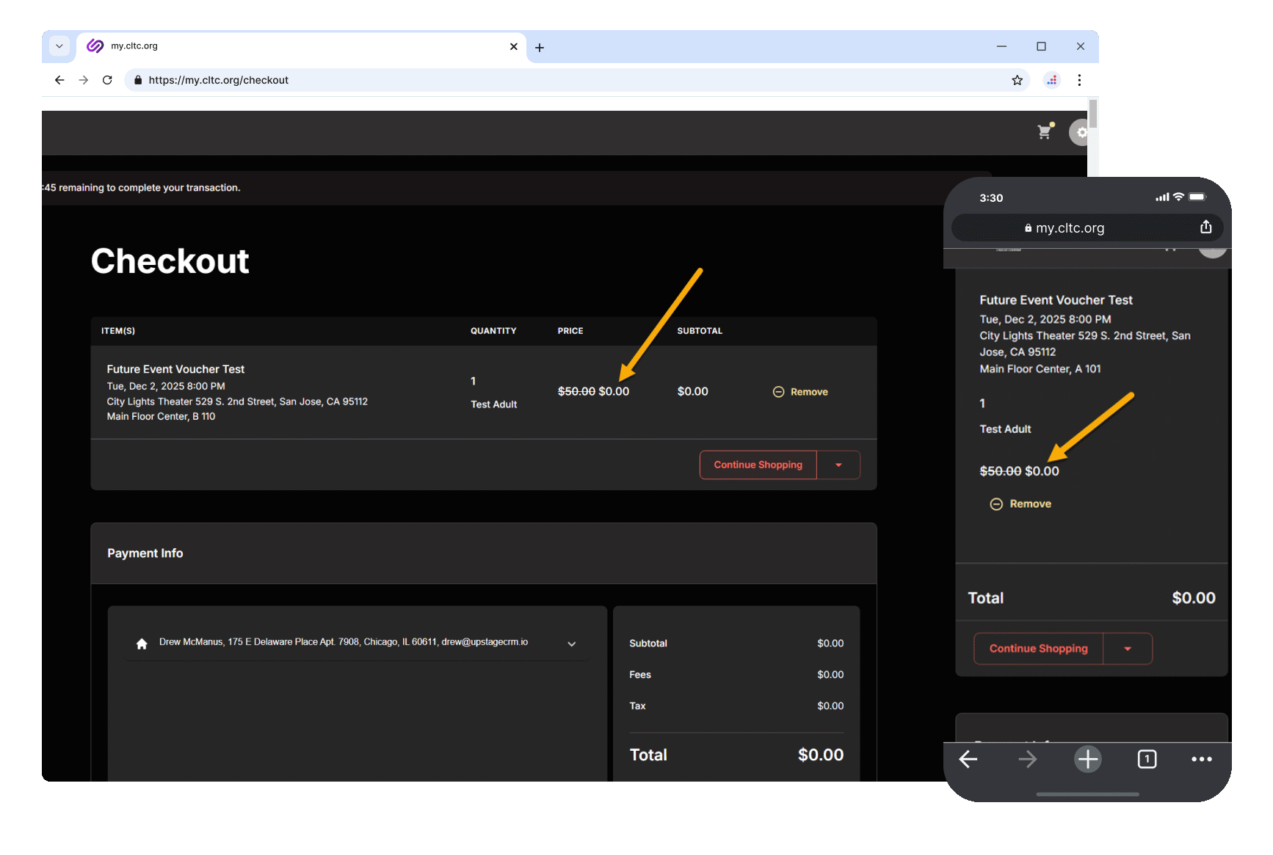This screenshot has height=855, width=1273.
Task: Open the tab search chevron
Action: pos(59,46)
